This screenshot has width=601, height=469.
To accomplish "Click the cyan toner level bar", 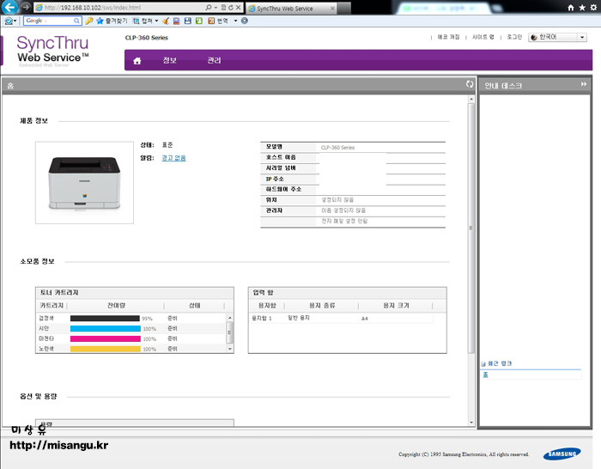I will (x=106, y=329).
